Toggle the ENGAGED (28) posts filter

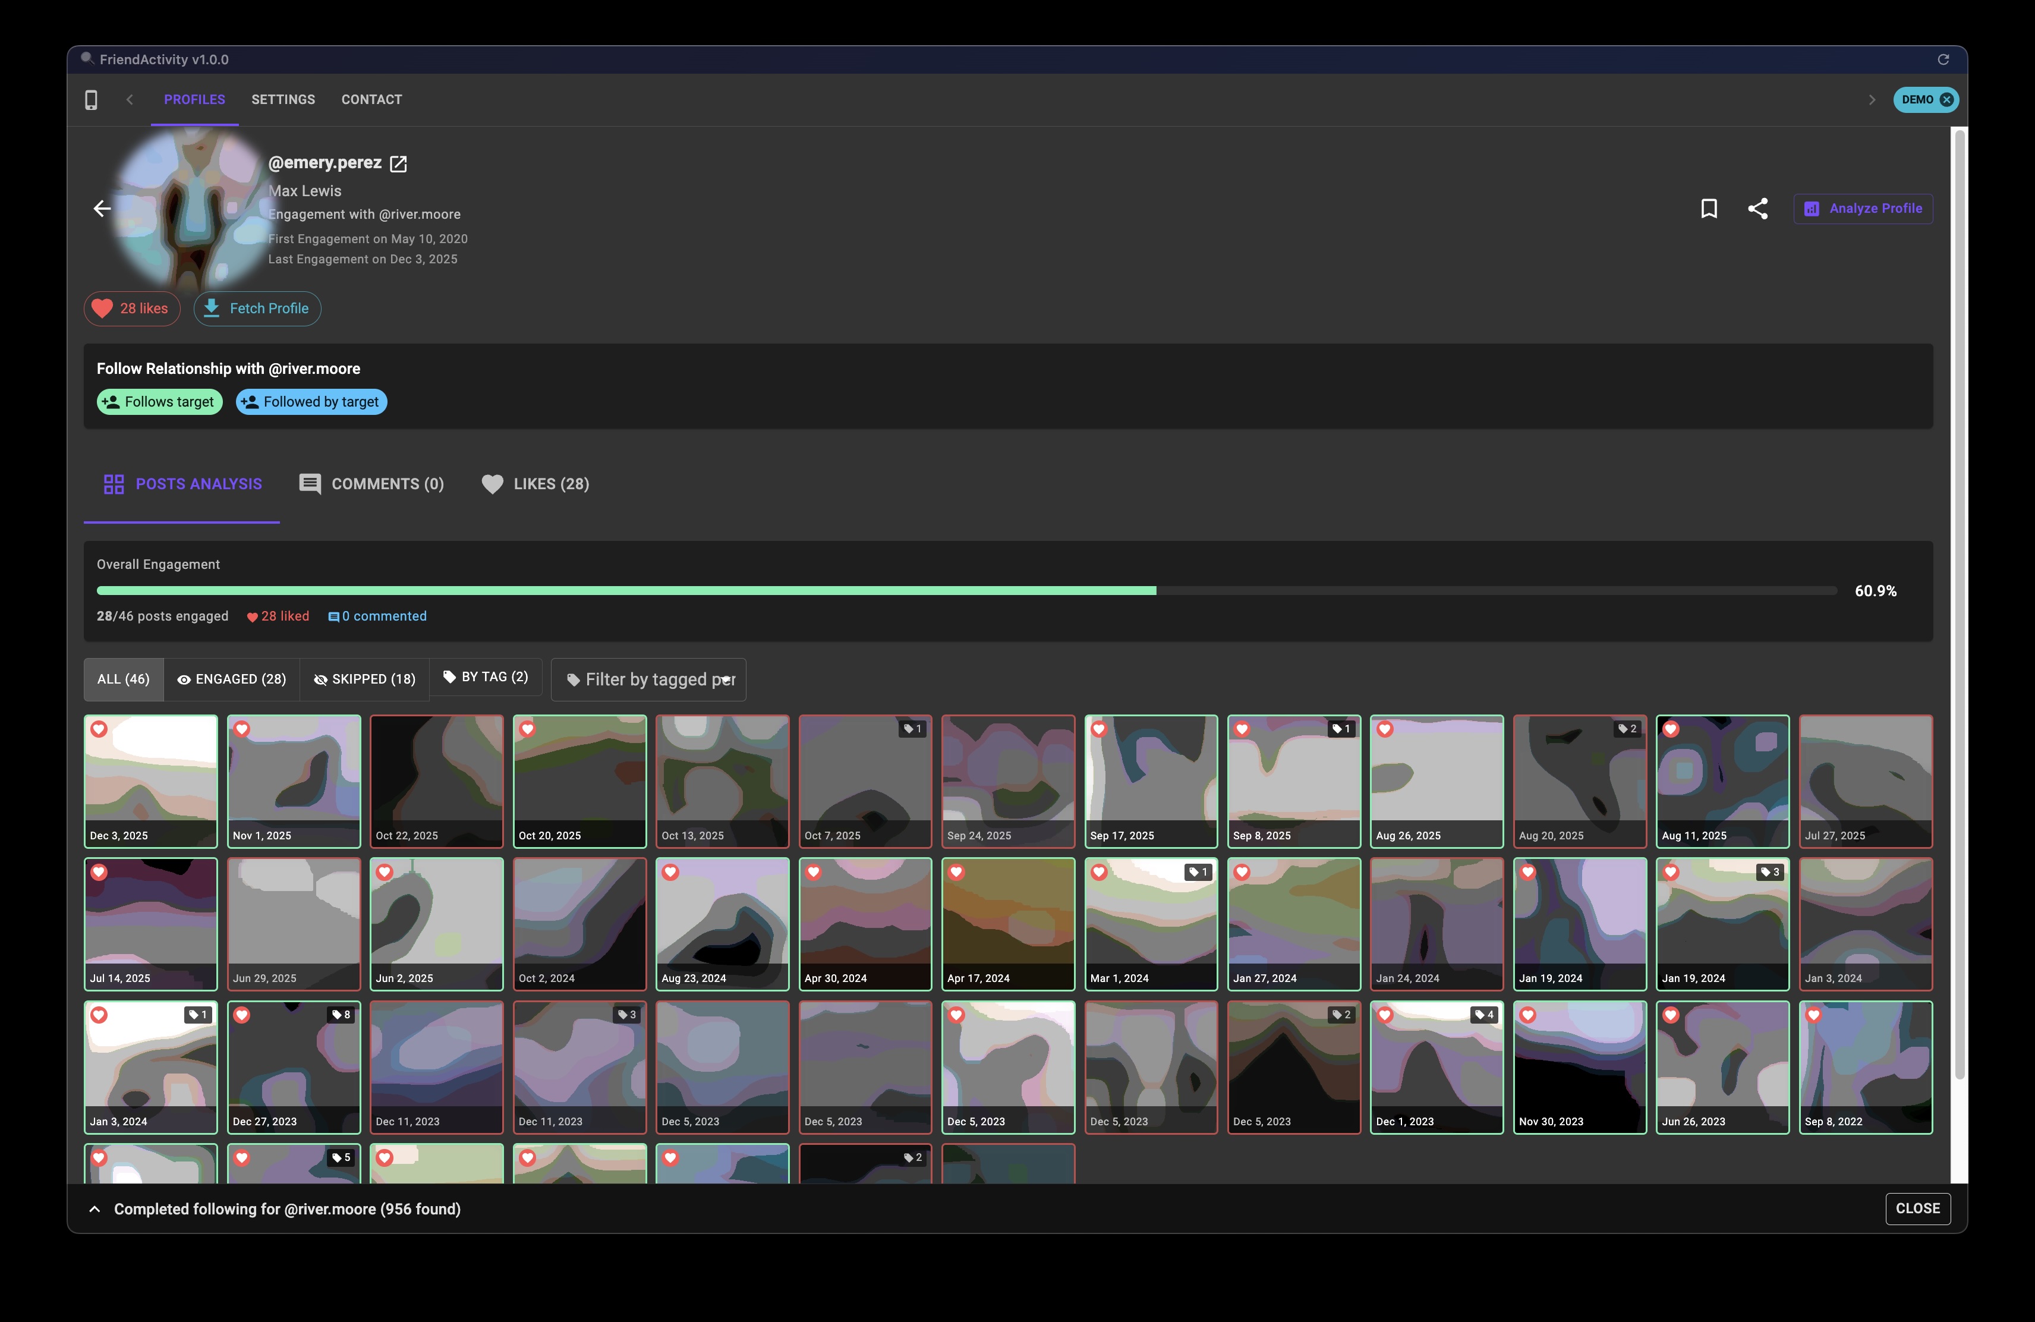click(232, 679)
